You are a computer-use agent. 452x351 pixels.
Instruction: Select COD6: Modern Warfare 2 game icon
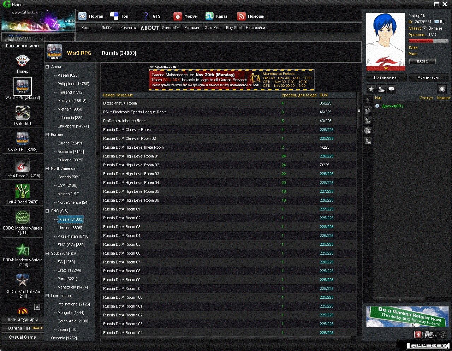point(23,218)
